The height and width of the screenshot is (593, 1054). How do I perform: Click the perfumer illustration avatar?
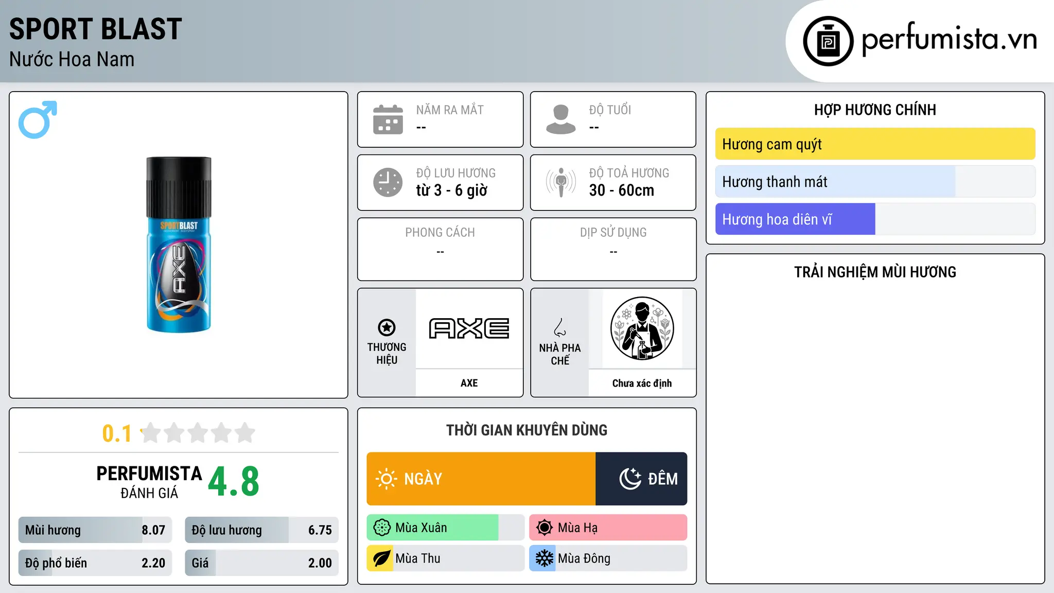642,328
